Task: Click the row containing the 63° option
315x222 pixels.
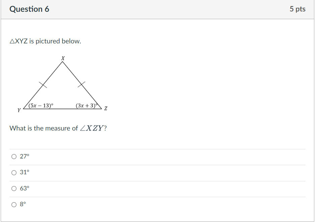Action: (135, 188)
